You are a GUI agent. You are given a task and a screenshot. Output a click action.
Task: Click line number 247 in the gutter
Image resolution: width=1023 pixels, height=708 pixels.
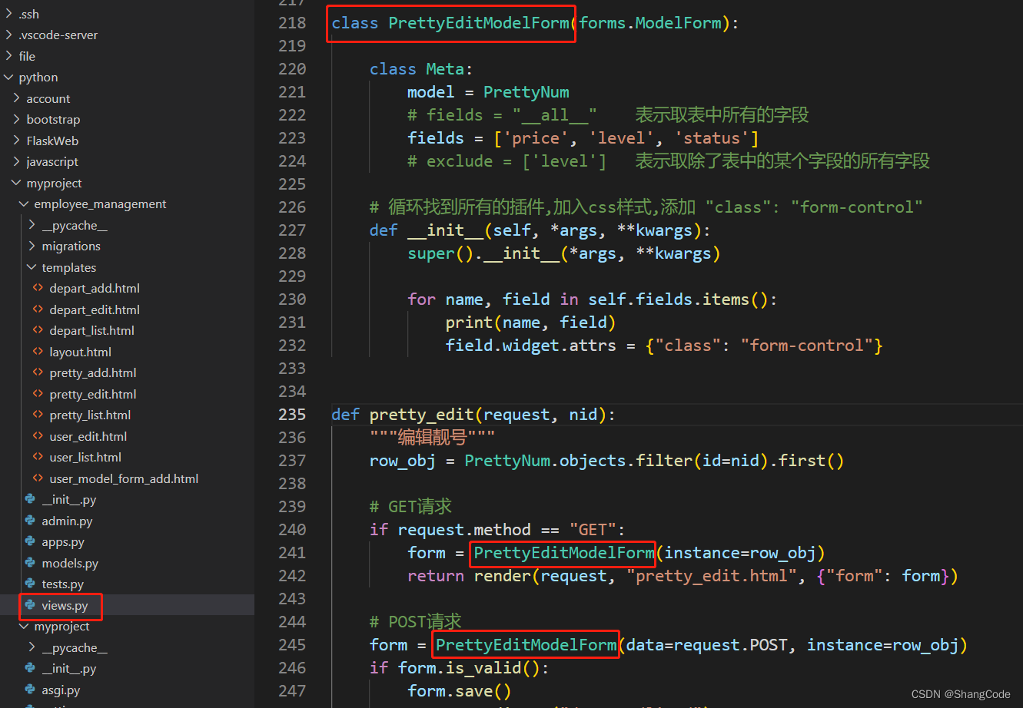click(292, 691)
